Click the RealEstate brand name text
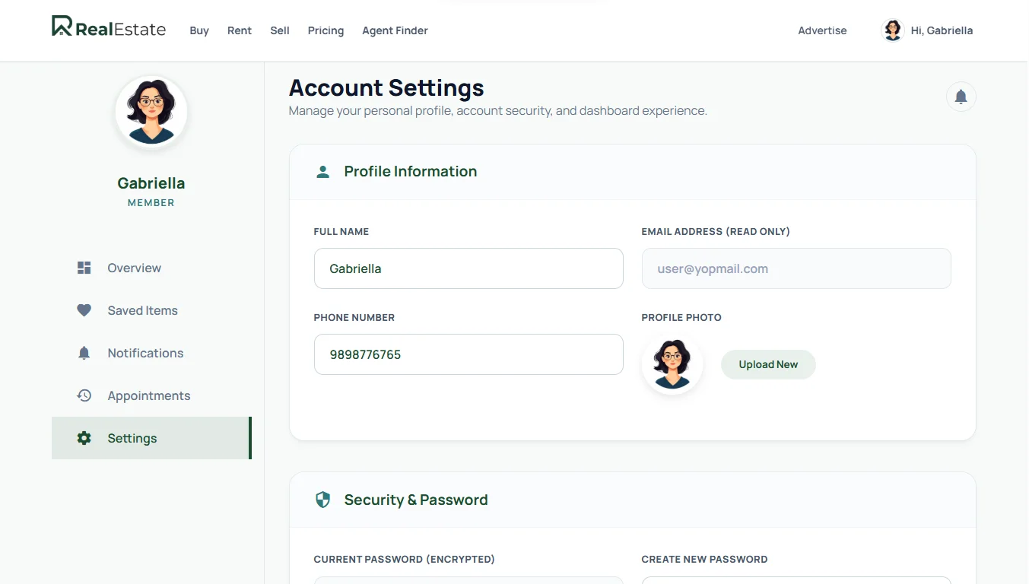Image resolution: width=1029 pixels, height=584 pixels. tap(121, 30)
